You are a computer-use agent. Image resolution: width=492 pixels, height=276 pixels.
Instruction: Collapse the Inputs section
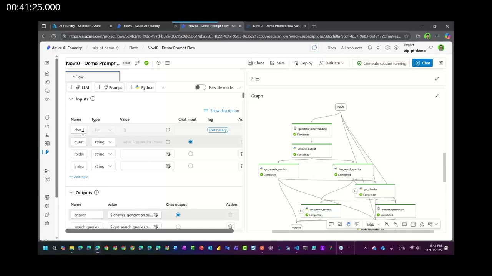(x=71, y=99)
